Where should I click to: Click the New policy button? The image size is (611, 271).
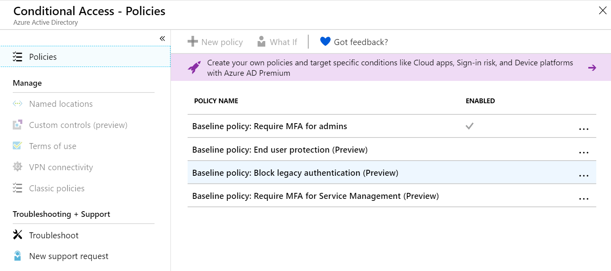pyautogui.click(x=215, y=42)
